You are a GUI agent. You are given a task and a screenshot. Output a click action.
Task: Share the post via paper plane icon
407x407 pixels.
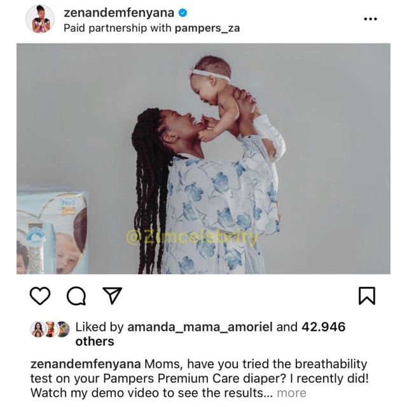click(x=112, y=295)
